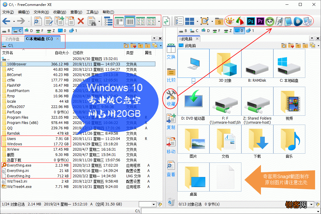Switch to thumbnails view icon
The image size is (321, 214).
point(141,21)
